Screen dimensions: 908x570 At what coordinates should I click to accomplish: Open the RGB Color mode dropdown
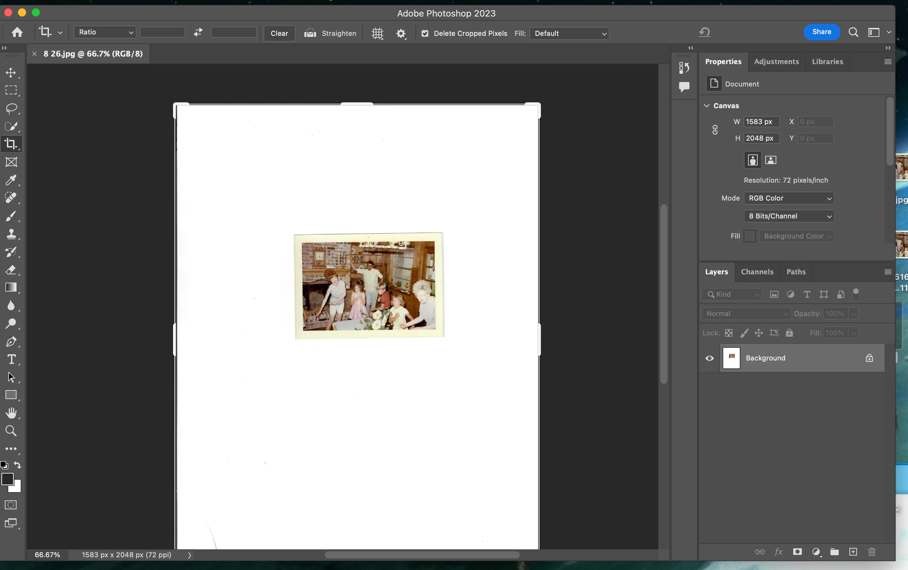[x=789, y=198]
